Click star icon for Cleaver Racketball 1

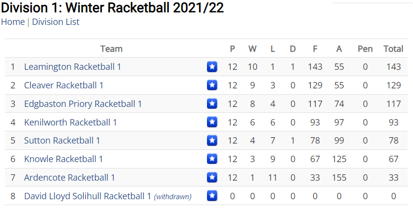pos(212,85)
